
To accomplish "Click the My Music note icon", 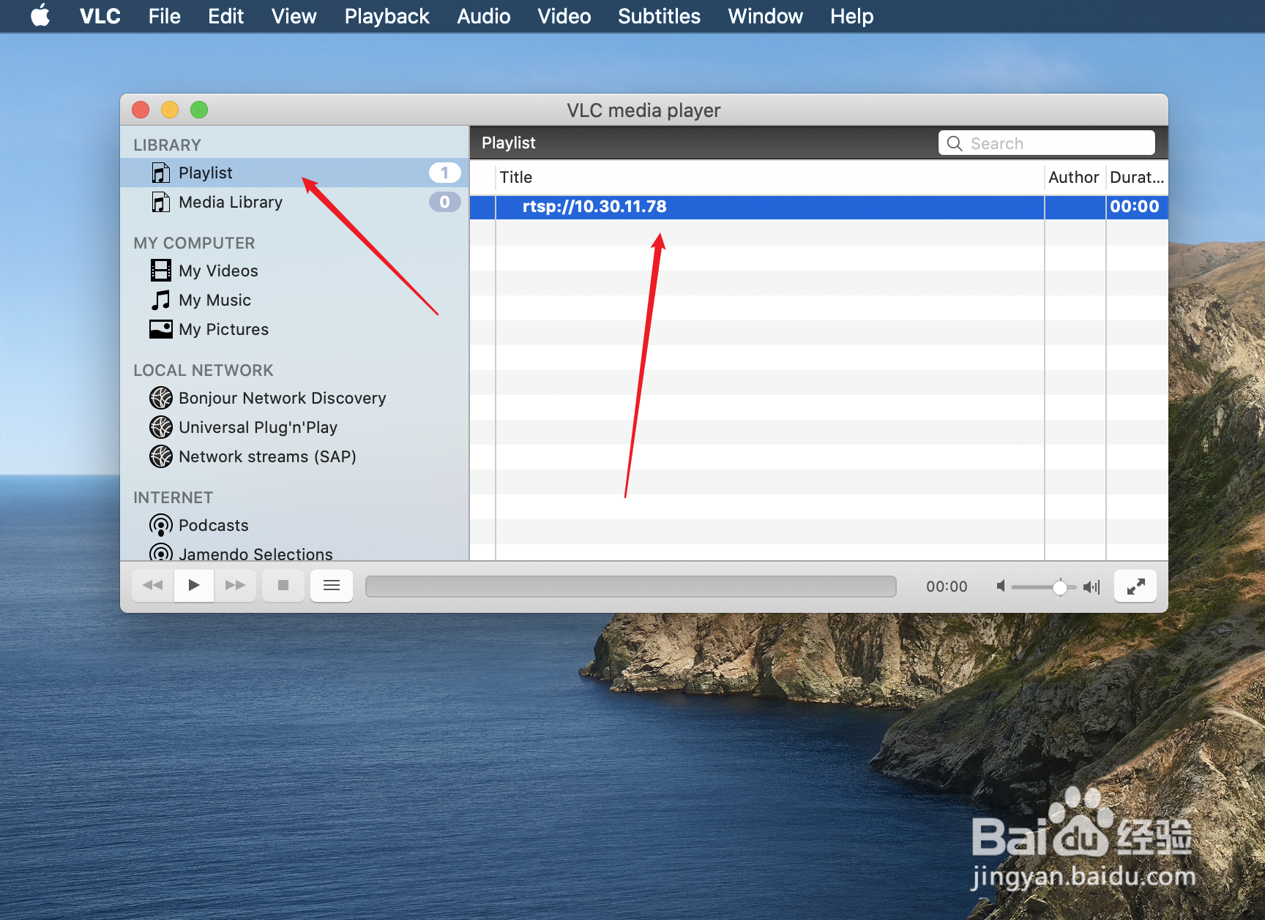I will click(160, 300).
